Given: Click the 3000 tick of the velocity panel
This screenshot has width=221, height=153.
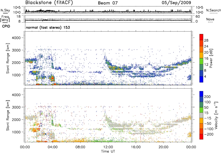Looking at the screenshot, I should tap(16, 107).
